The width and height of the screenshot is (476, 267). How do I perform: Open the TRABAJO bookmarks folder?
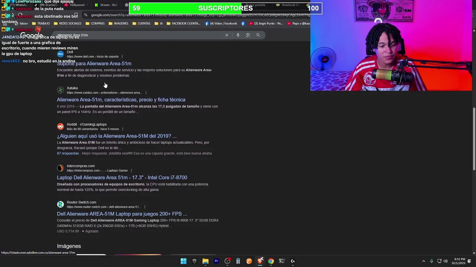pyautogui.click(x=41, y=23)
